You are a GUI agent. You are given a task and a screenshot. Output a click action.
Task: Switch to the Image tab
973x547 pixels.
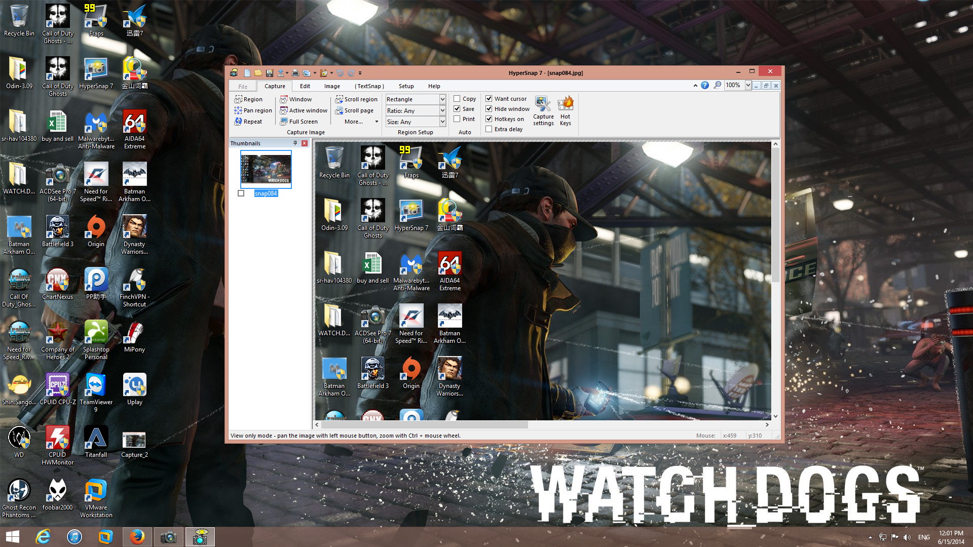332,86
